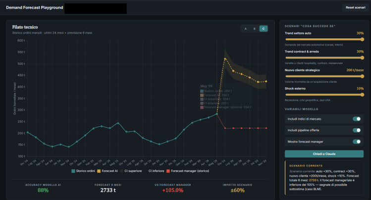
Task: Click the 200 t/mese value
Action: (x=355, y=70)
